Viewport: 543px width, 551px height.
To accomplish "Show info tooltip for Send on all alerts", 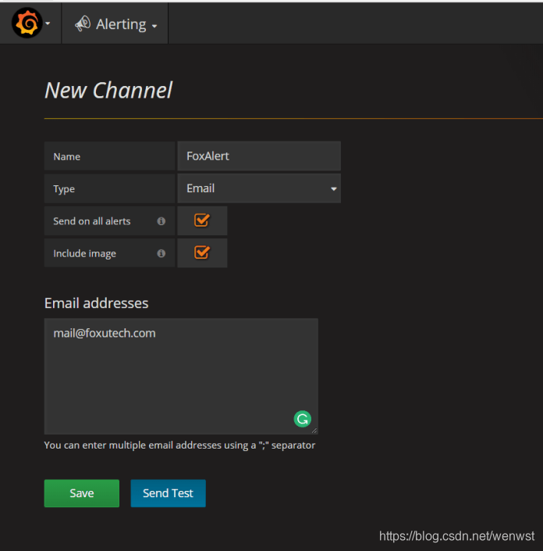I will click(161, 221).
